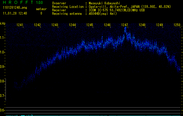183x116 pixels.
Task: Click the kHz axis unit label
Action: [3, 23]
